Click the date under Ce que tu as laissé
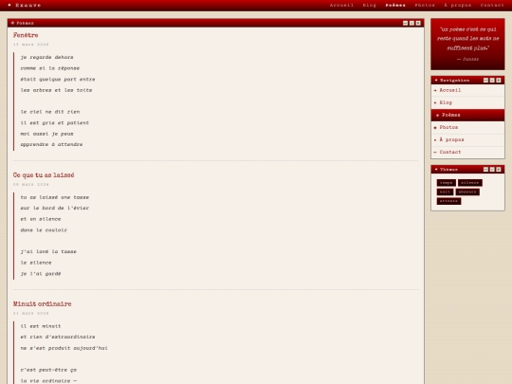This screenshot has width=512, height=384. [31, 185]
